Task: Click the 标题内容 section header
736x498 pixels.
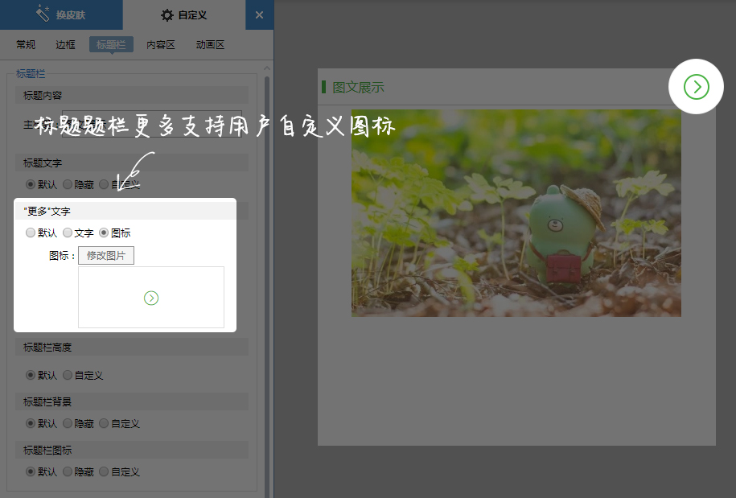Action: 132,95
